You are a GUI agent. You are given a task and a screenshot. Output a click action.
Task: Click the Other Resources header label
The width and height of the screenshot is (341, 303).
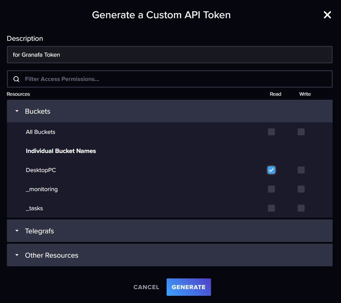[52, 255]
